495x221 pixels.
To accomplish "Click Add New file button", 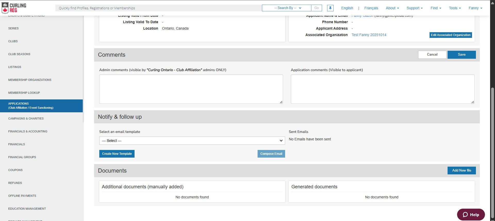I will [461, 171].
